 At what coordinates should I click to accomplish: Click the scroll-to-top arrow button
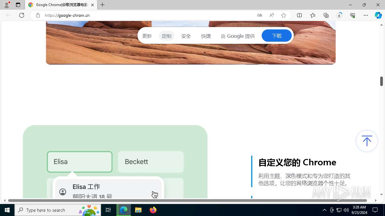[367, 141]
